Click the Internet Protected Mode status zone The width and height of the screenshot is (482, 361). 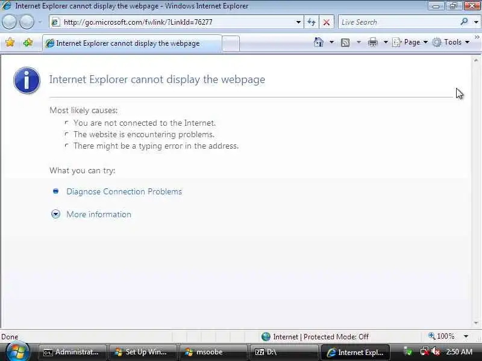point(315,337)
